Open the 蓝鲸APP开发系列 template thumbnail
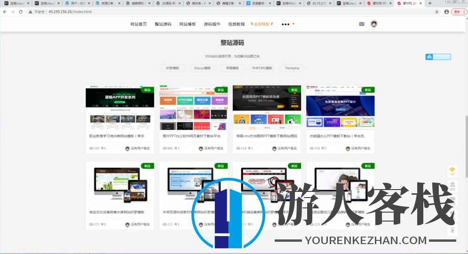 [x=120, y=108]
